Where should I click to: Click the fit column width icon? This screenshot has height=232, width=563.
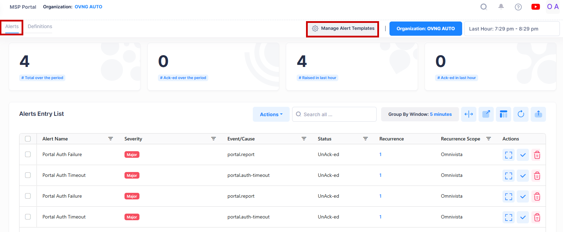pos(468,114)
